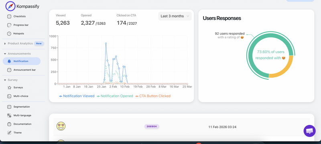Open Announcement bar menu item

point(24,70)
